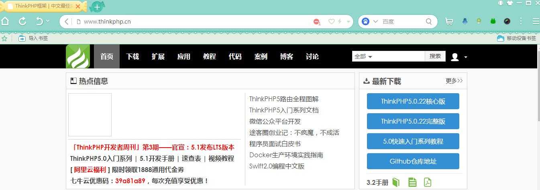
Task: Open ThinkPHP5路由全程图解 link
Action: [x=284, y=99]
